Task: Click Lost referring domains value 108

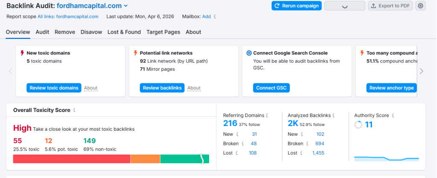Action: [x=253, y=153]
